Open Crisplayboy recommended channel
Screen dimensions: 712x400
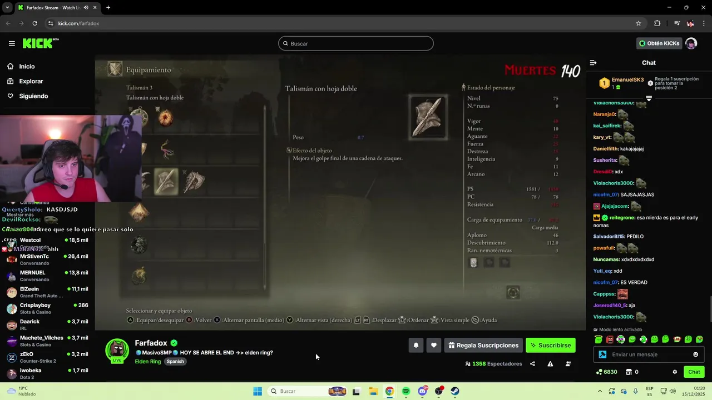[x=47, y=308]
